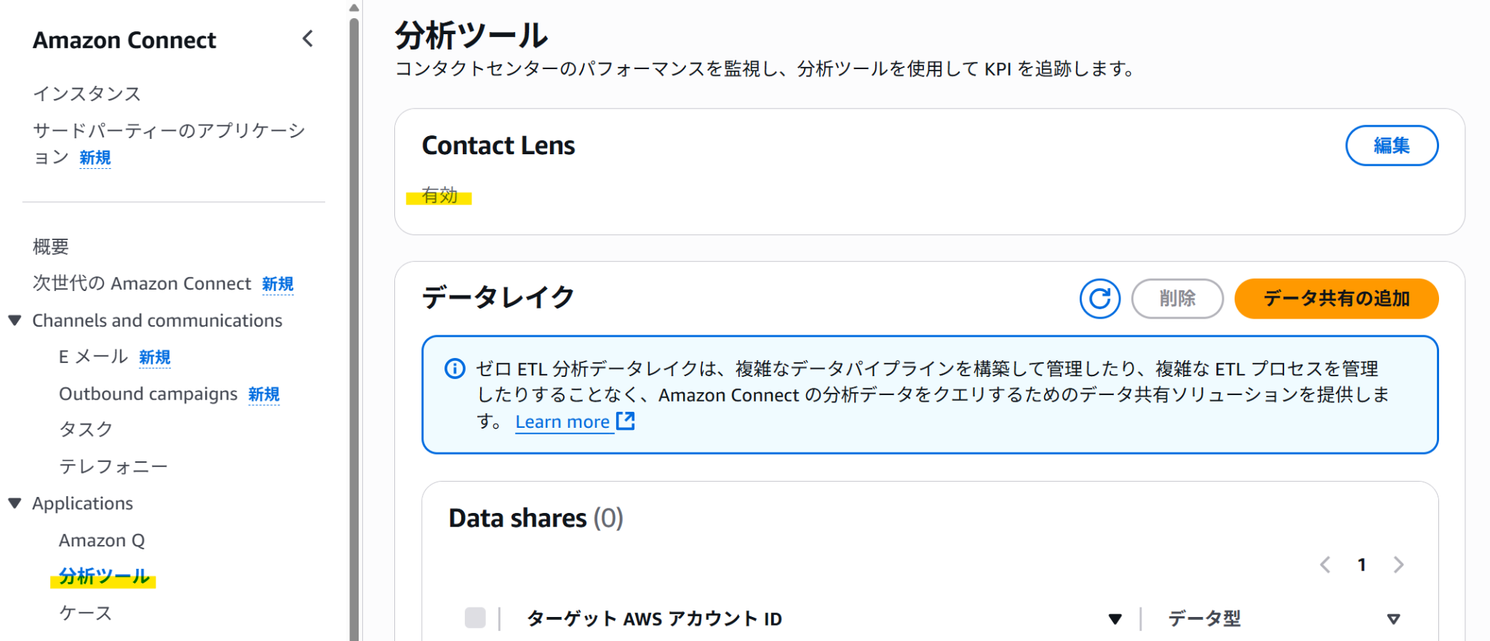The image size is (1490, 641).
Task: Open the Learn more link
Action: tap(562, 422)
